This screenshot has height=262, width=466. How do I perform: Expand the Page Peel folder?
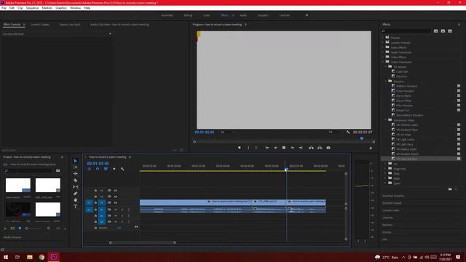[386, 169]
